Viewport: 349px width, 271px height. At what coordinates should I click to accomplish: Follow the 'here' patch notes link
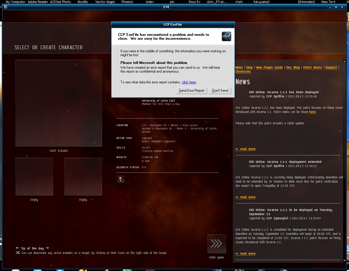[313, 112]
